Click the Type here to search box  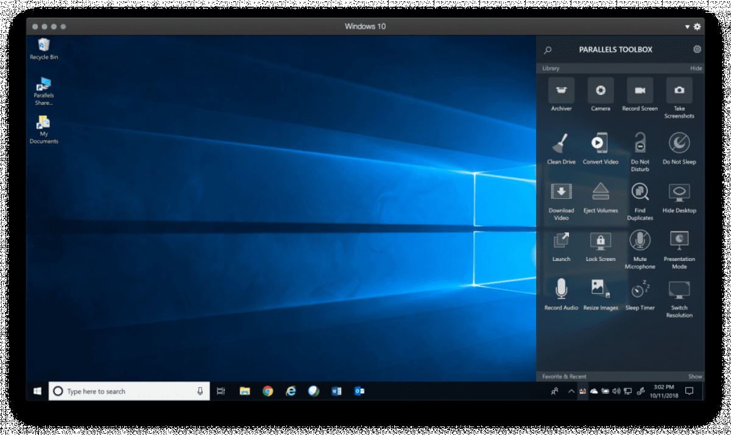pos(128,391)
